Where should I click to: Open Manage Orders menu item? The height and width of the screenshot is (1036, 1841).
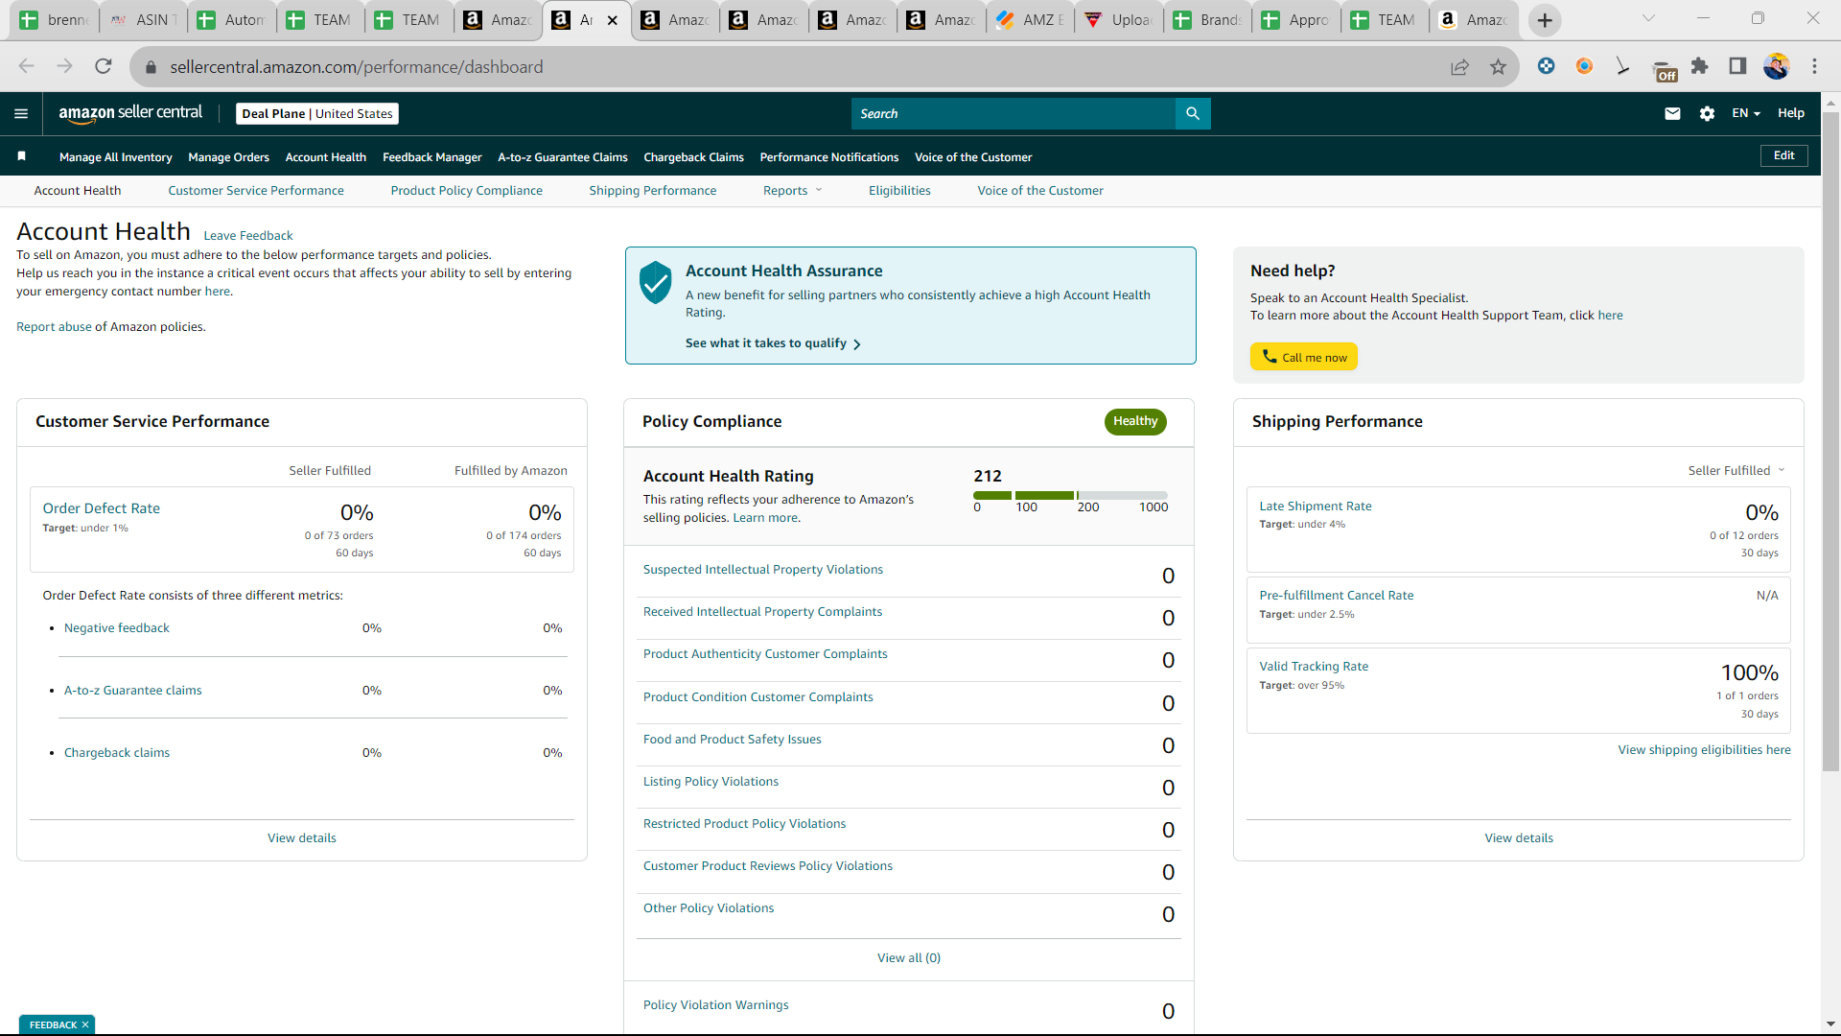(x=229, y=156)
